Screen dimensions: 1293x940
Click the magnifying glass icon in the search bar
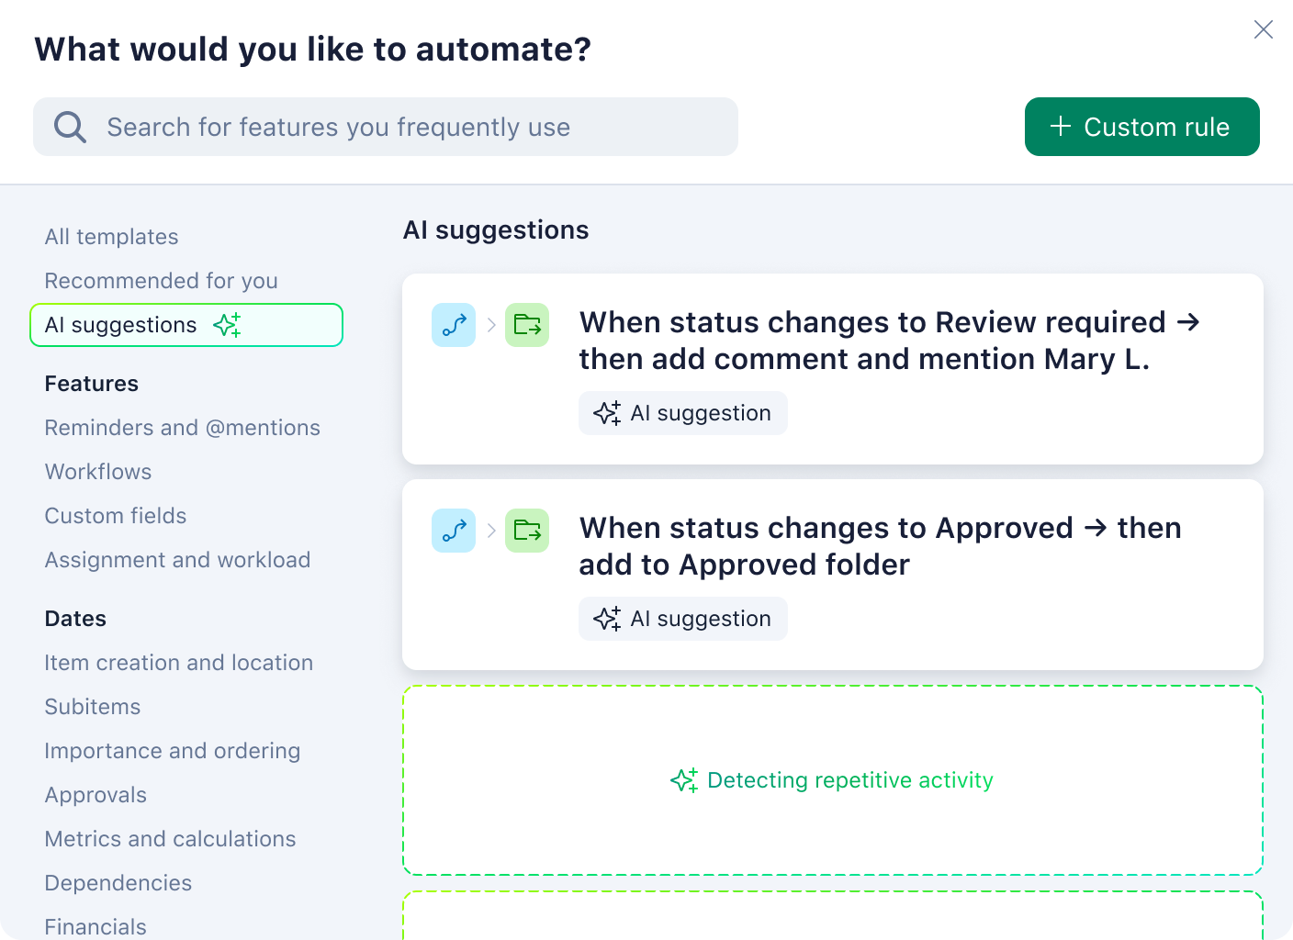coord(69,126)
